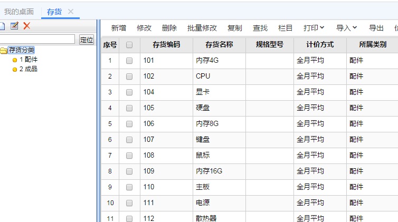Tick the checkbox for row 106 内存8G
Viewport: 398px width, 222px height.
pos(129,124)
